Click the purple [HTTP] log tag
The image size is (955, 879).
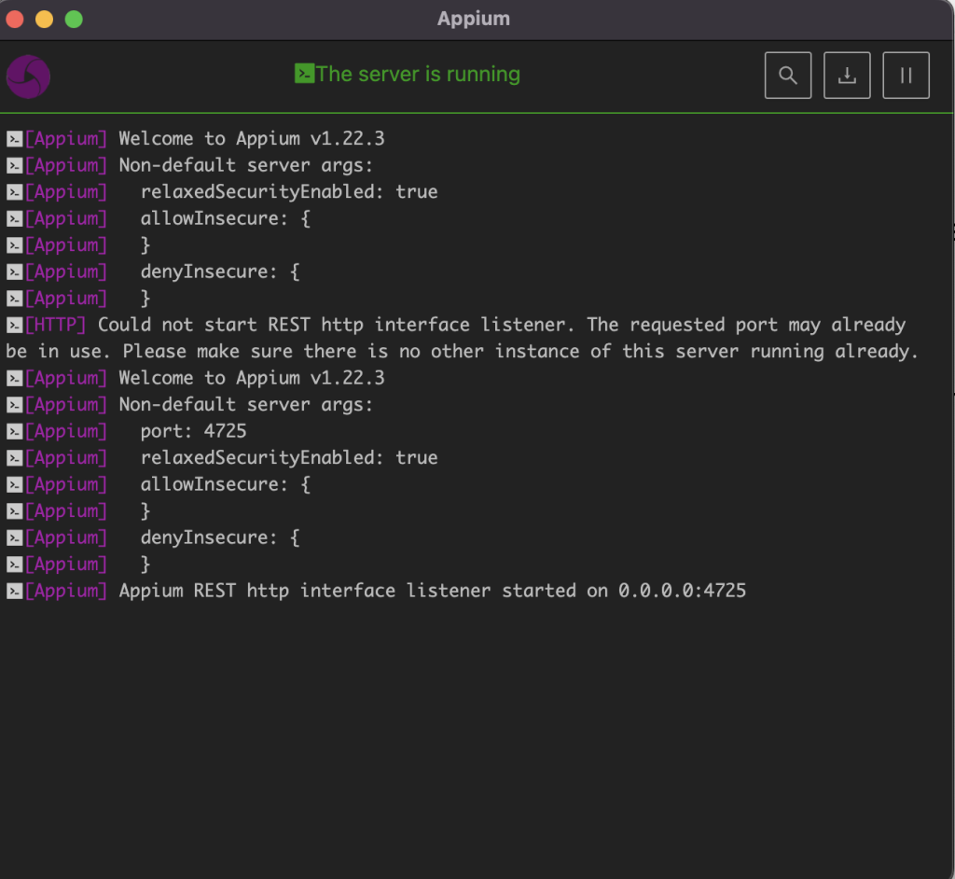56,325
